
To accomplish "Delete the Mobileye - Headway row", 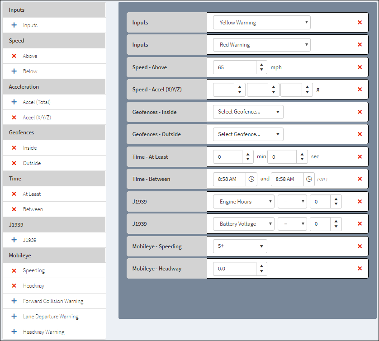I will click(x=360, y=268).
